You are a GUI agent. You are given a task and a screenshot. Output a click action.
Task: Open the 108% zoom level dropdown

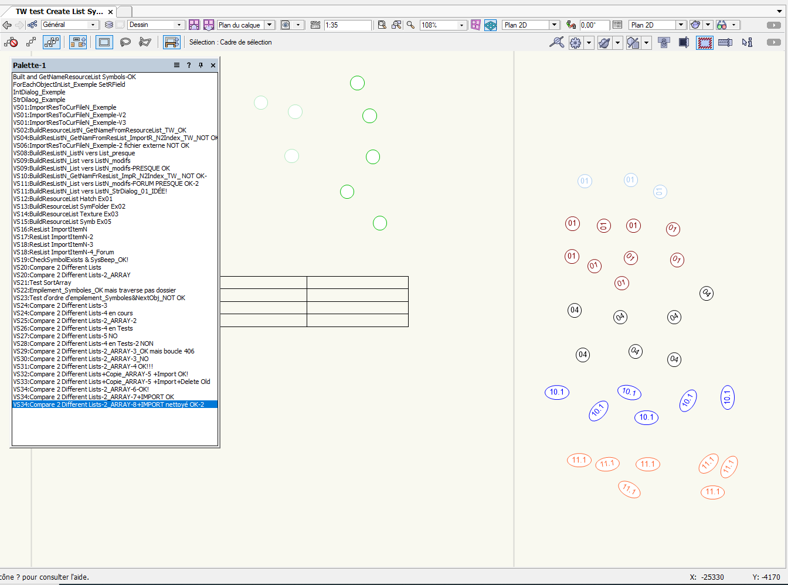tap(461, 25)
